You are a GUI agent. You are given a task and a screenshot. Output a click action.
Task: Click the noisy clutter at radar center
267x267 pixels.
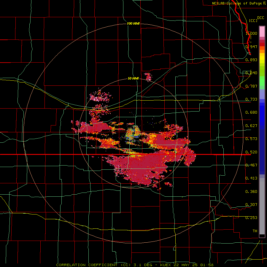[x=133, y=133]
